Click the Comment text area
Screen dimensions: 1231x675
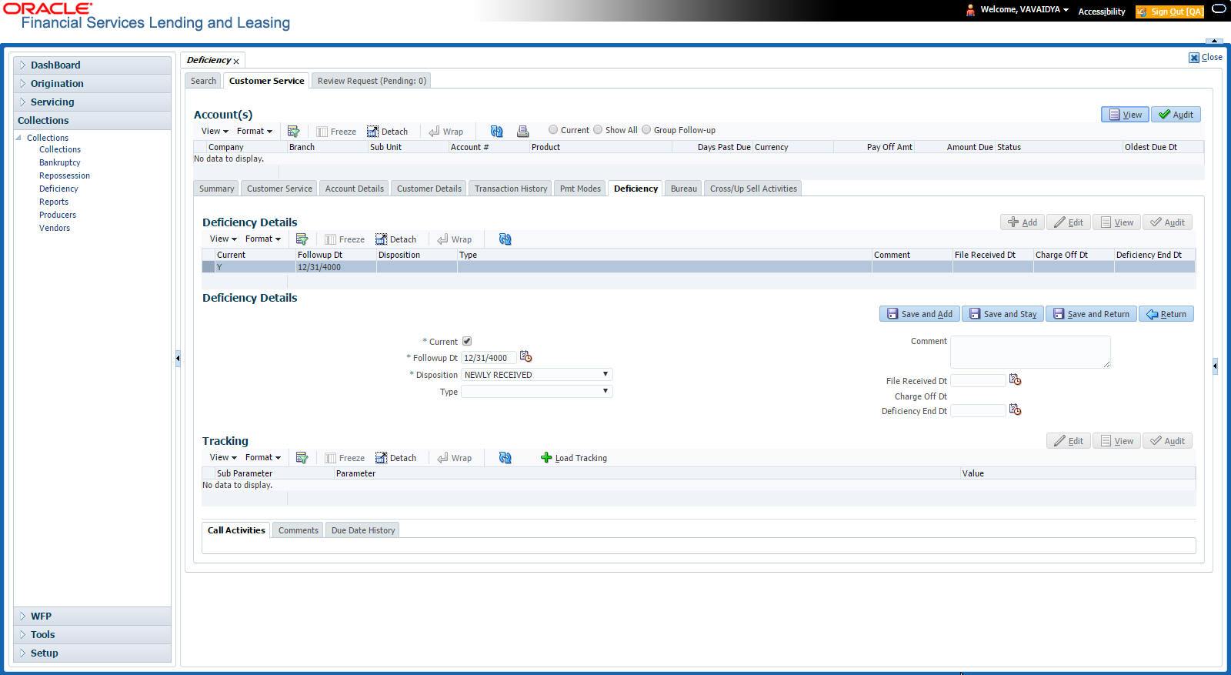[x=1030, y=352]
